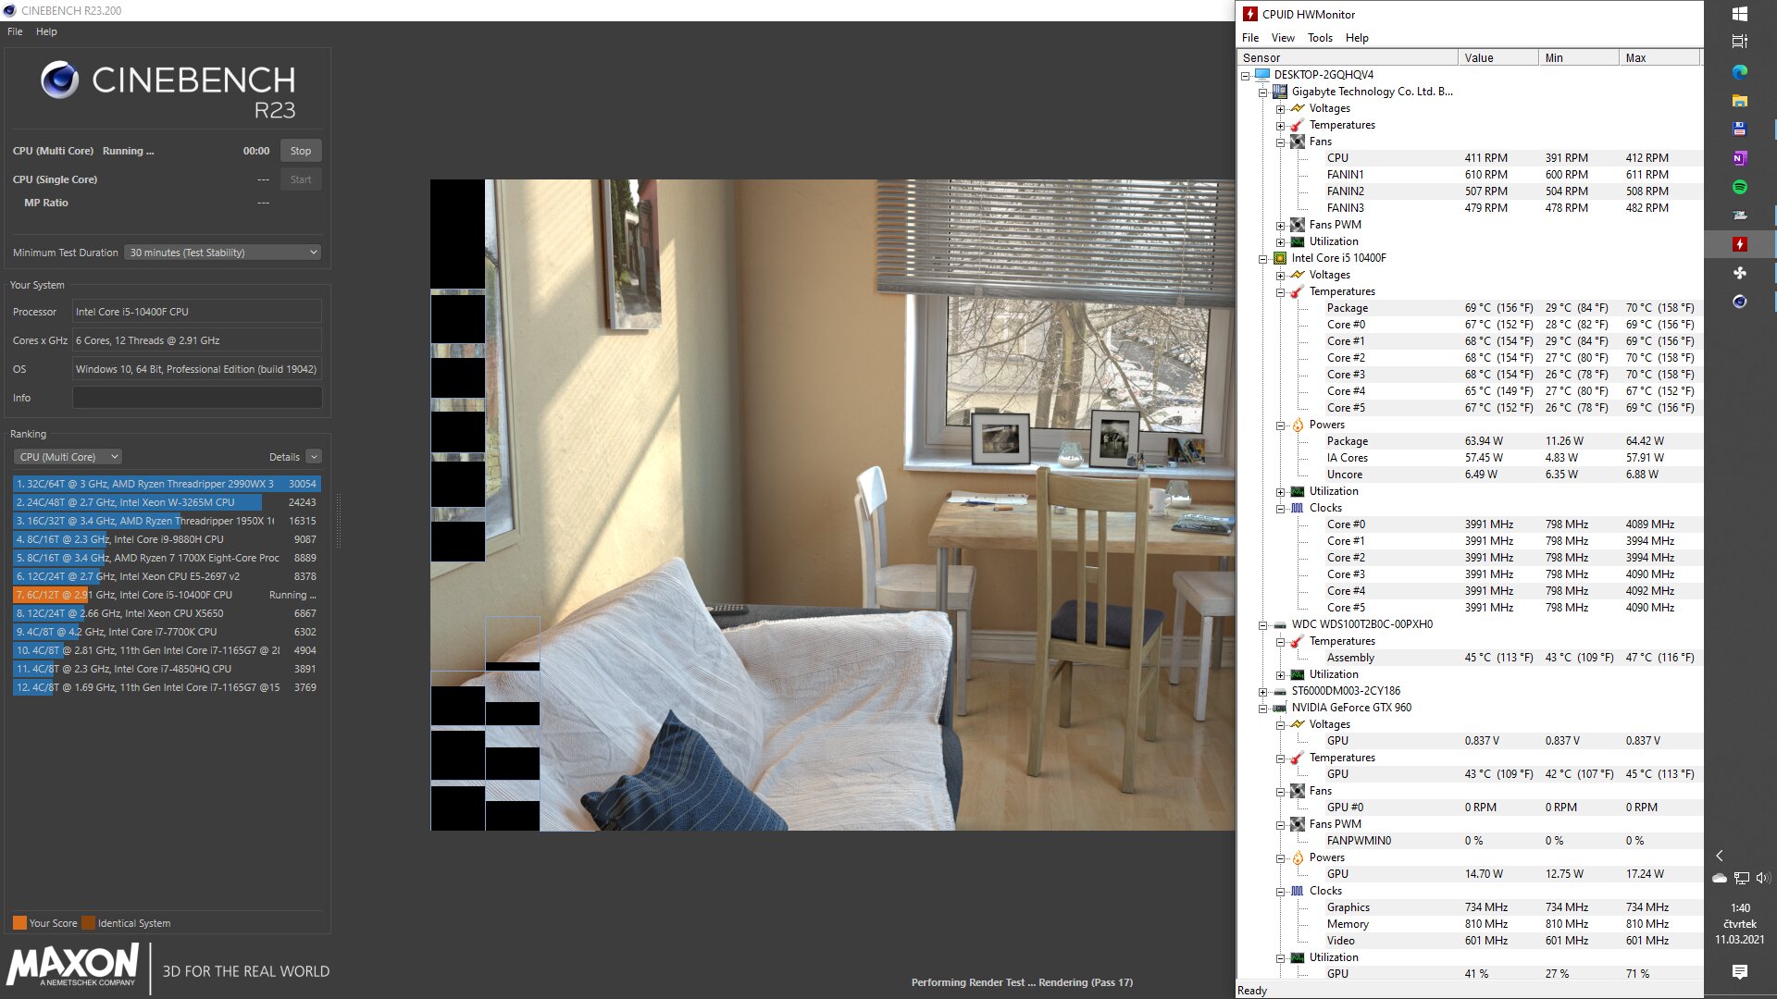Open the Windows Start button
The image size is (1777, 999).
click(x=1739, y=14)
